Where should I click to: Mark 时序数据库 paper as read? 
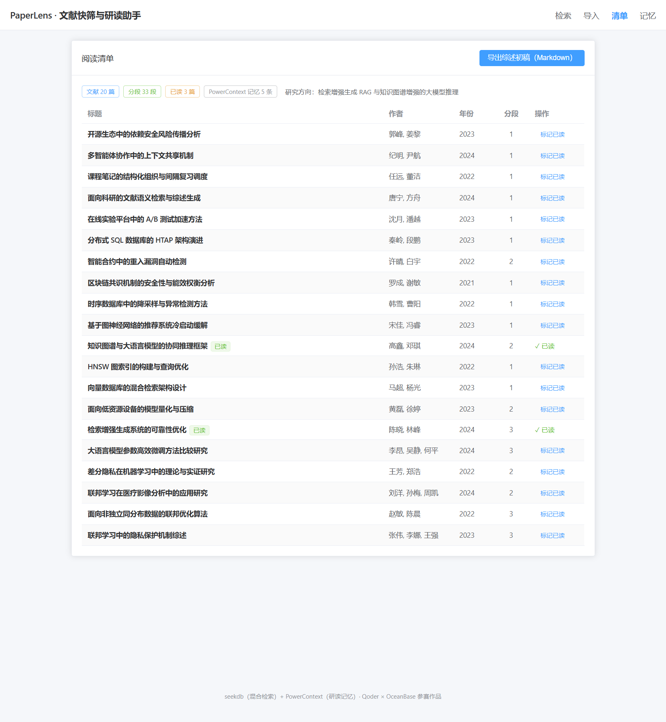552,304
